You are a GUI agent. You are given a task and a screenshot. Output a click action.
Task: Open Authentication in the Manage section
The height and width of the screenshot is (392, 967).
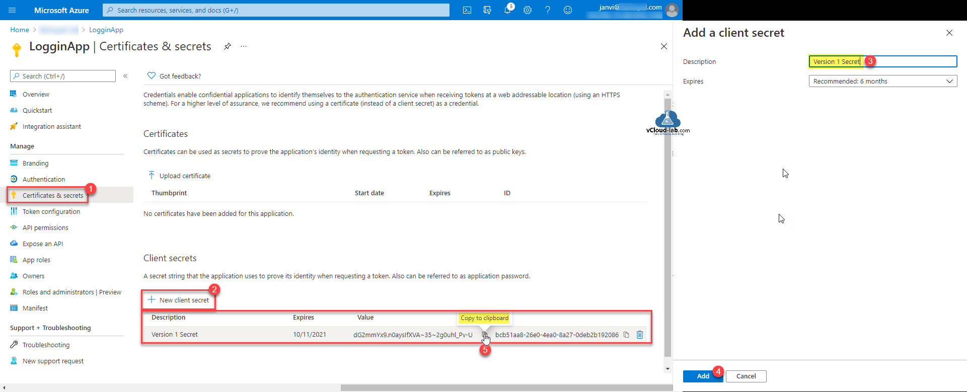point(44,179)
